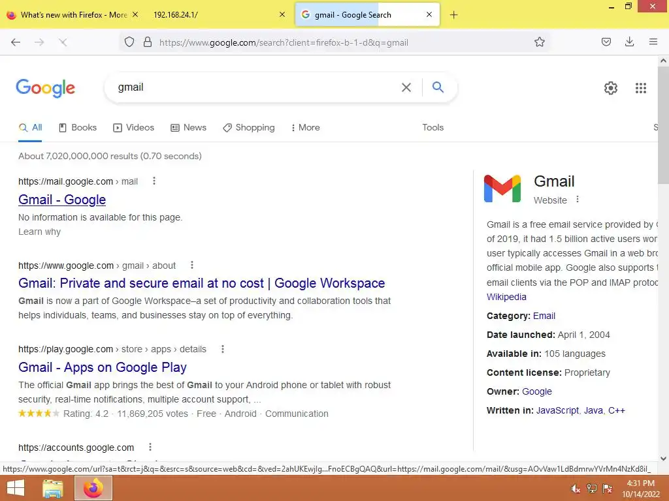Click the Java link in Written in
The image size is (669, 501).
coord(593,410)
